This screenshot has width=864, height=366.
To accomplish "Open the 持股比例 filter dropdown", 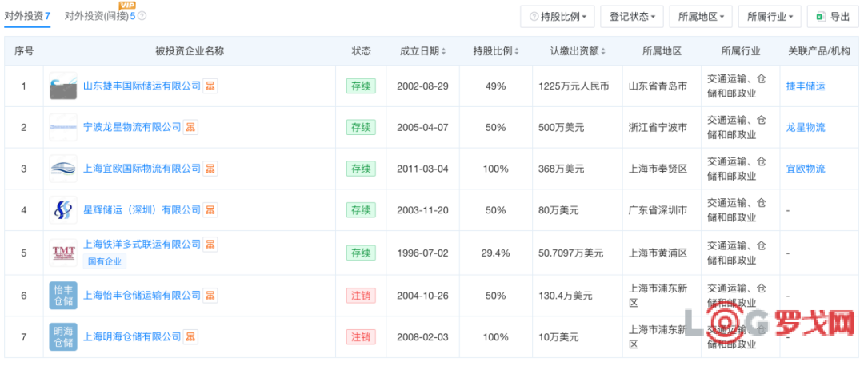I will point(557,17).
